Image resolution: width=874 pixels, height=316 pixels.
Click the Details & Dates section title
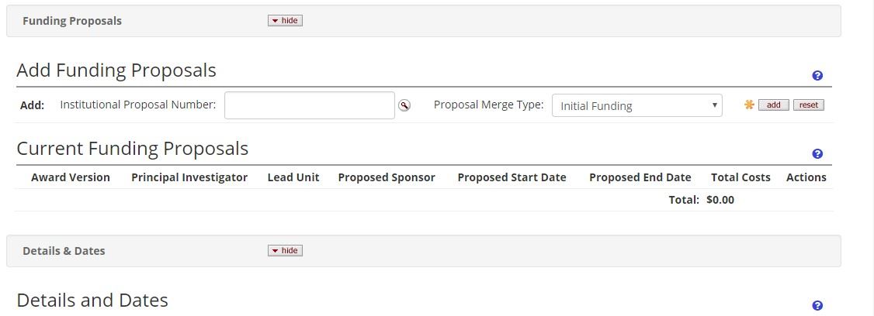[x=64, y=251]
